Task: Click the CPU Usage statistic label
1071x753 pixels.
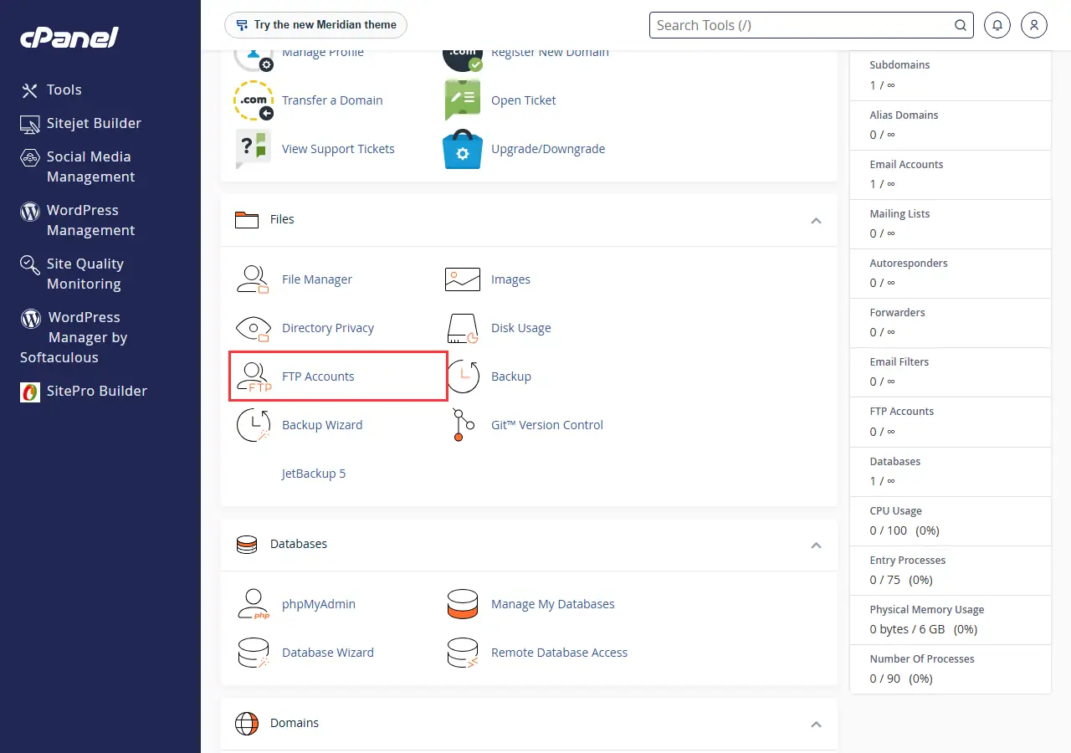Action: point(895,510)
